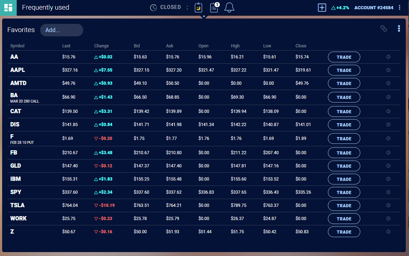The image size is (409, 256).
Task: Click the panel pointer caret below header
Action: [204, 17]
